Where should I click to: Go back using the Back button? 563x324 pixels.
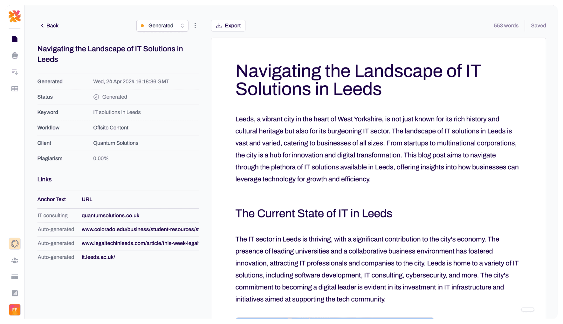click(49, 26)
